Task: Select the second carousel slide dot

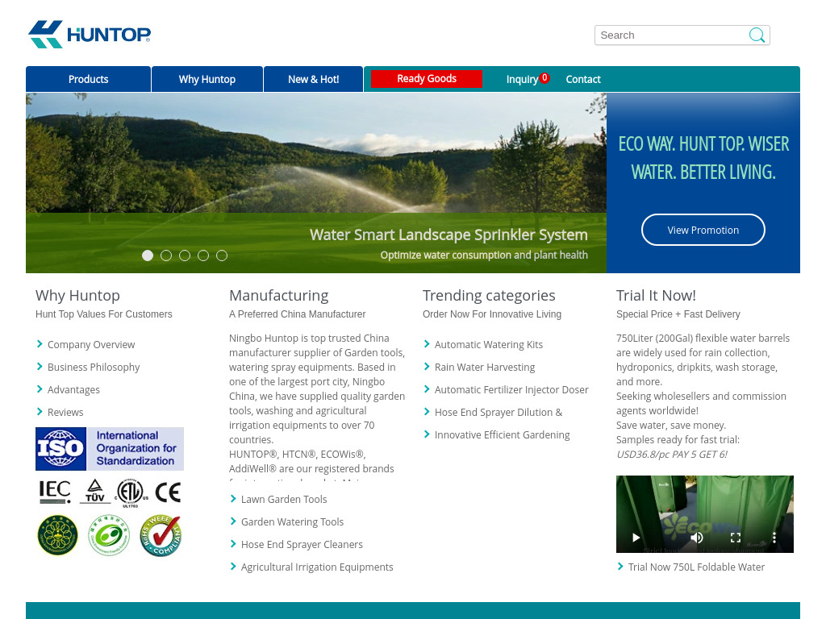Action: tap(166, 255)
